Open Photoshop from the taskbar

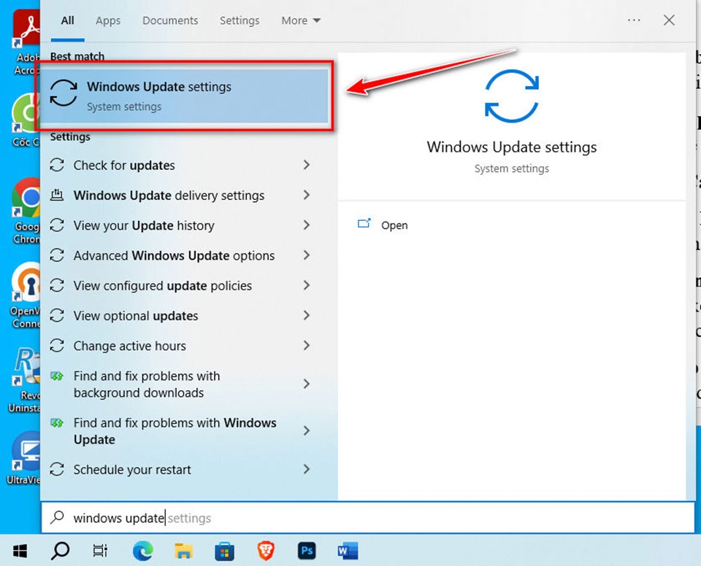pos(307,551)
